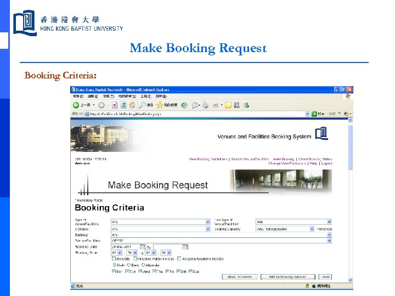
Task: Click the Messenger people toolbar icon
Action: (246, 105)
